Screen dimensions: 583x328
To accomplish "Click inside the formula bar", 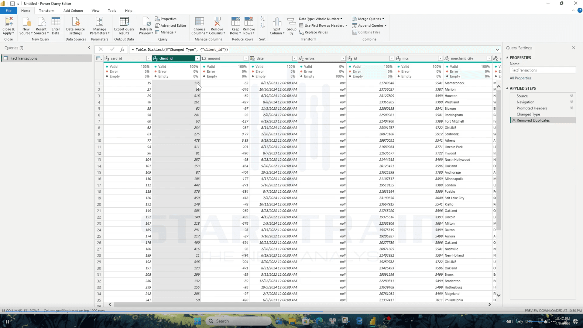I will click(311, 50).
